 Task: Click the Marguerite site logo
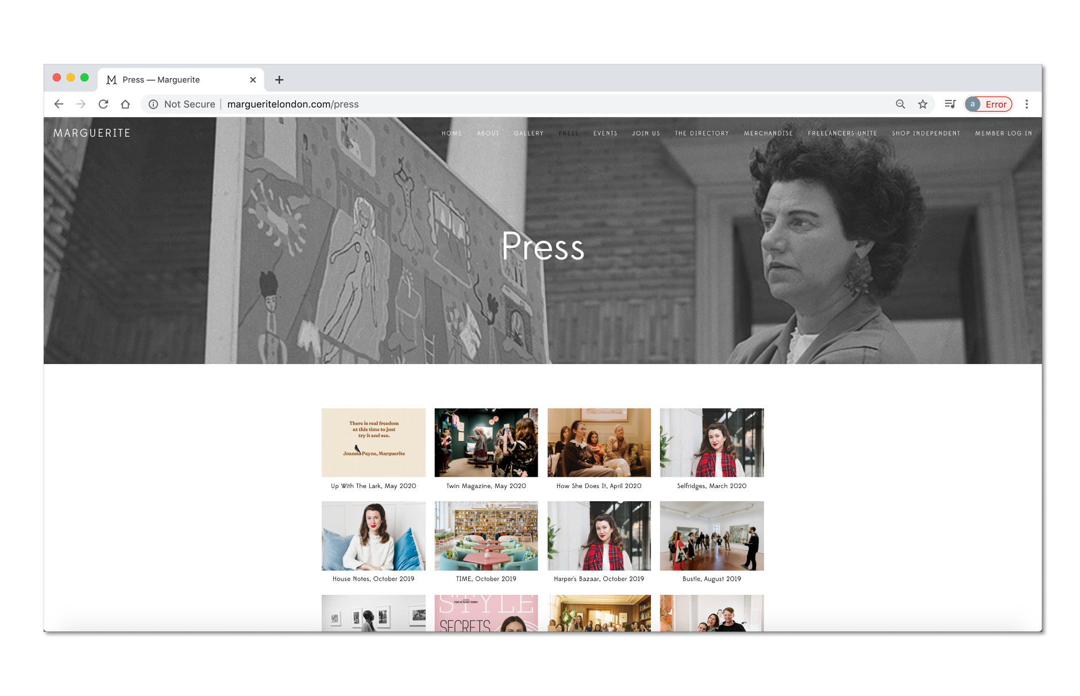point(92,133)
